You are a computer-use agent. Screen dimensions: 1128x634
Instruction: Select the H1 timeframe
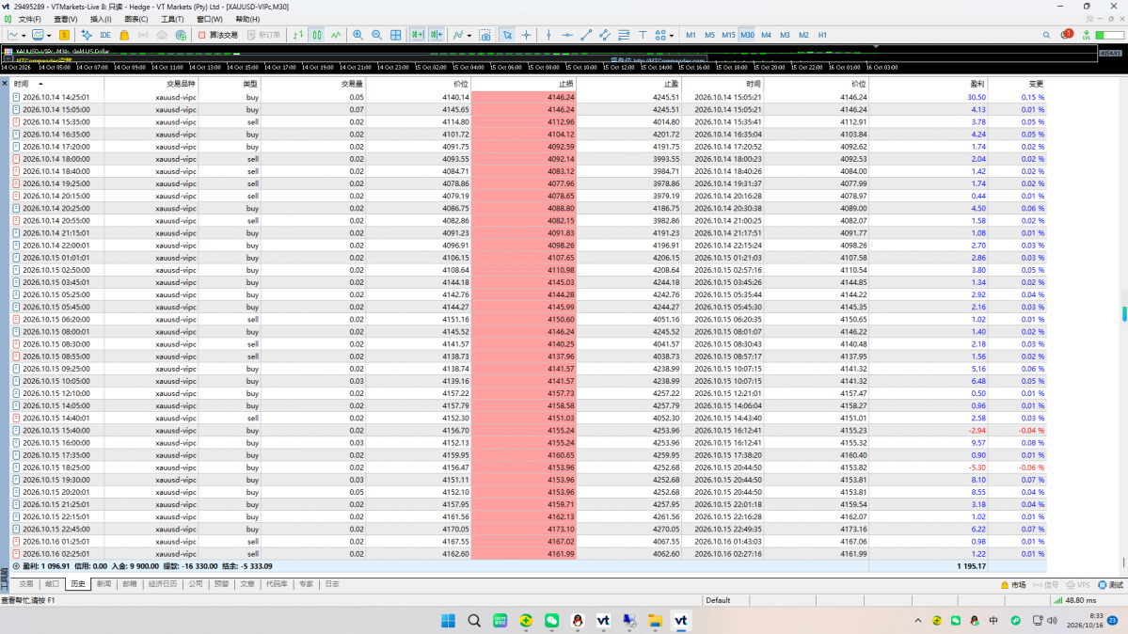coord(822,35)
